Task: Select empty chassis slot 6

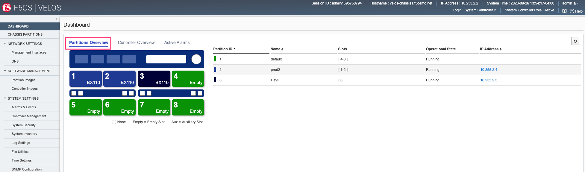Action: pyautogui.click(x=119, y=107)
